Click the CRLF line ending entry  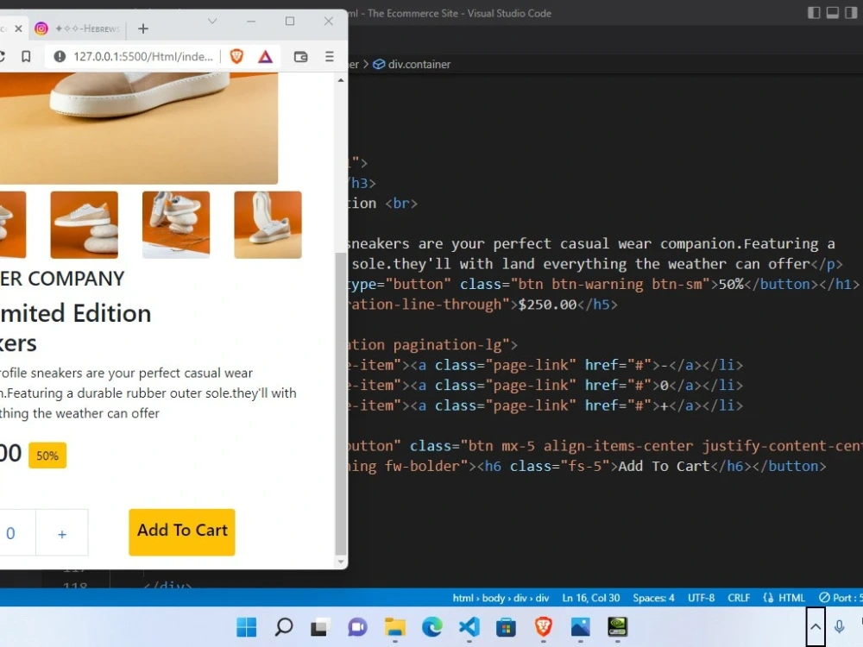pyautogui.click(x=739, y=598)
